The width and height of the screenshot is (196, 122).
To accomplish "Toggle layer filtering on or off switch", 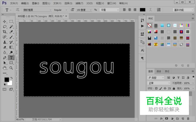I will pos(193,78).
